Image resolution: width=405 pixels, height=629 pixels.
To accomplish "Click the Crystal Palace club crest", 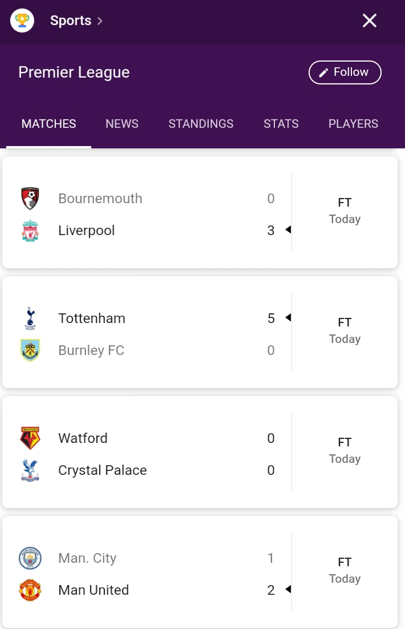I will [30, 470].
